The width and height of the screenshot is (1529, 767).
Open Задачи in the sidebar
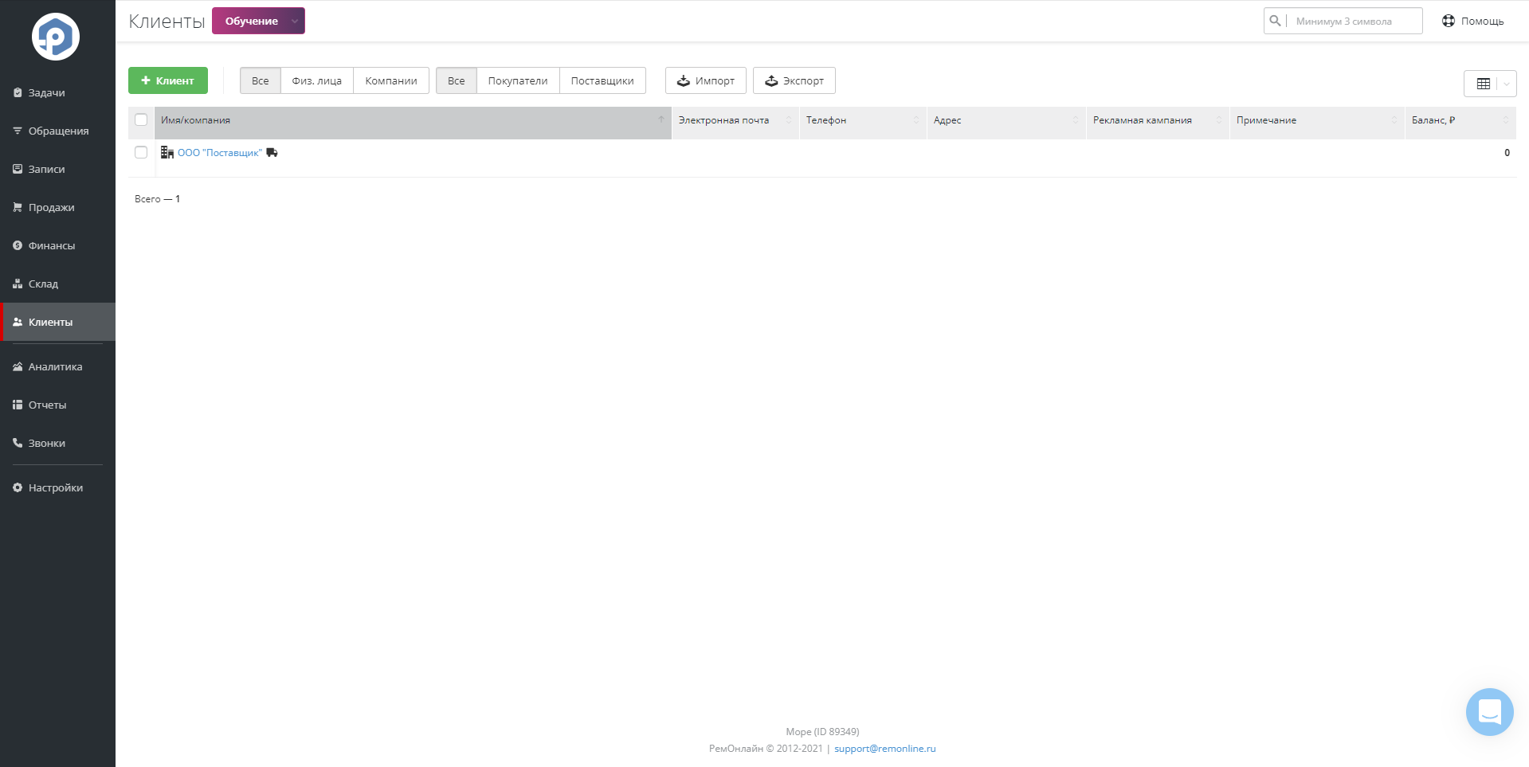pyautogui.click(x=57, y=92)
